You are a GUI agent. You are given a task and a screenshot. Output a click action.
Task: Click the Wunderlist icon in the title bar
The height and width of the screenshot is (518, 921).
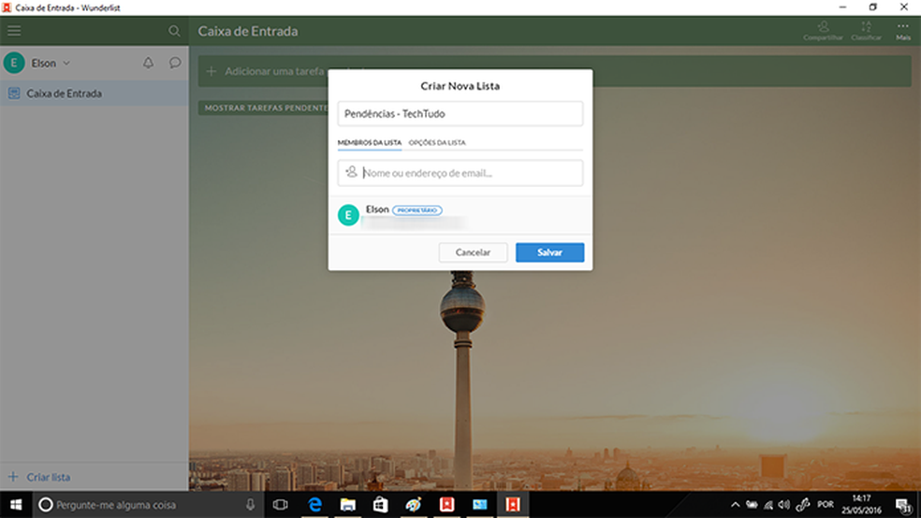coord(7,7)
